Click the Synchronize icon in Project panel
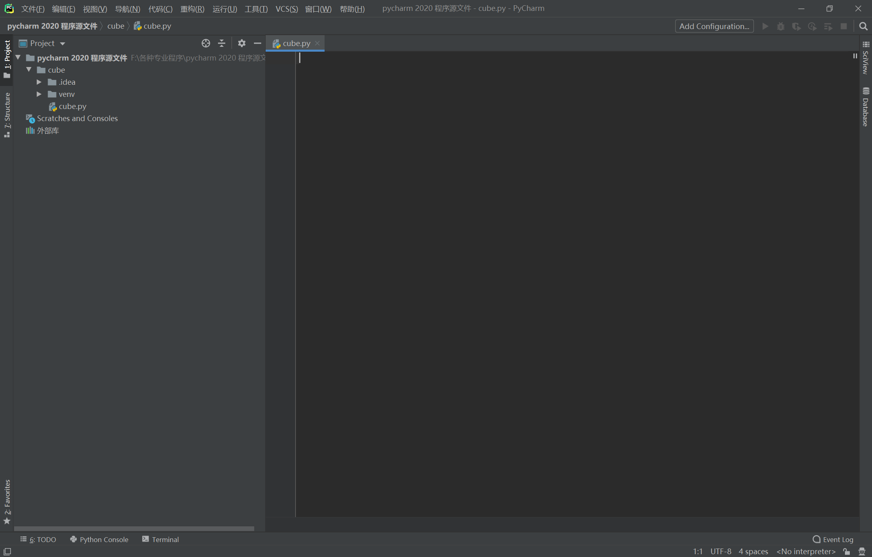The height and width of the screenshot is (557, 872). [205, 43]
